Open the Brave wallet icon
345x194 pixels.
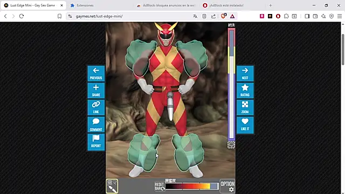(x=315, y=16)
